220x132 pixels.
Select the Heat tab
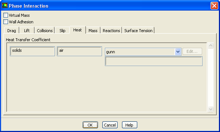(x=78, y=30)
